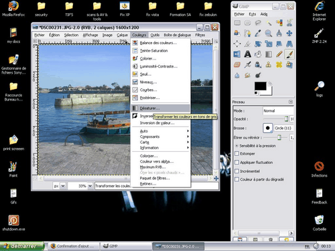Viewport: 335px width, 251px height.
Task: Select the Pencil tool
Action: 279,54
